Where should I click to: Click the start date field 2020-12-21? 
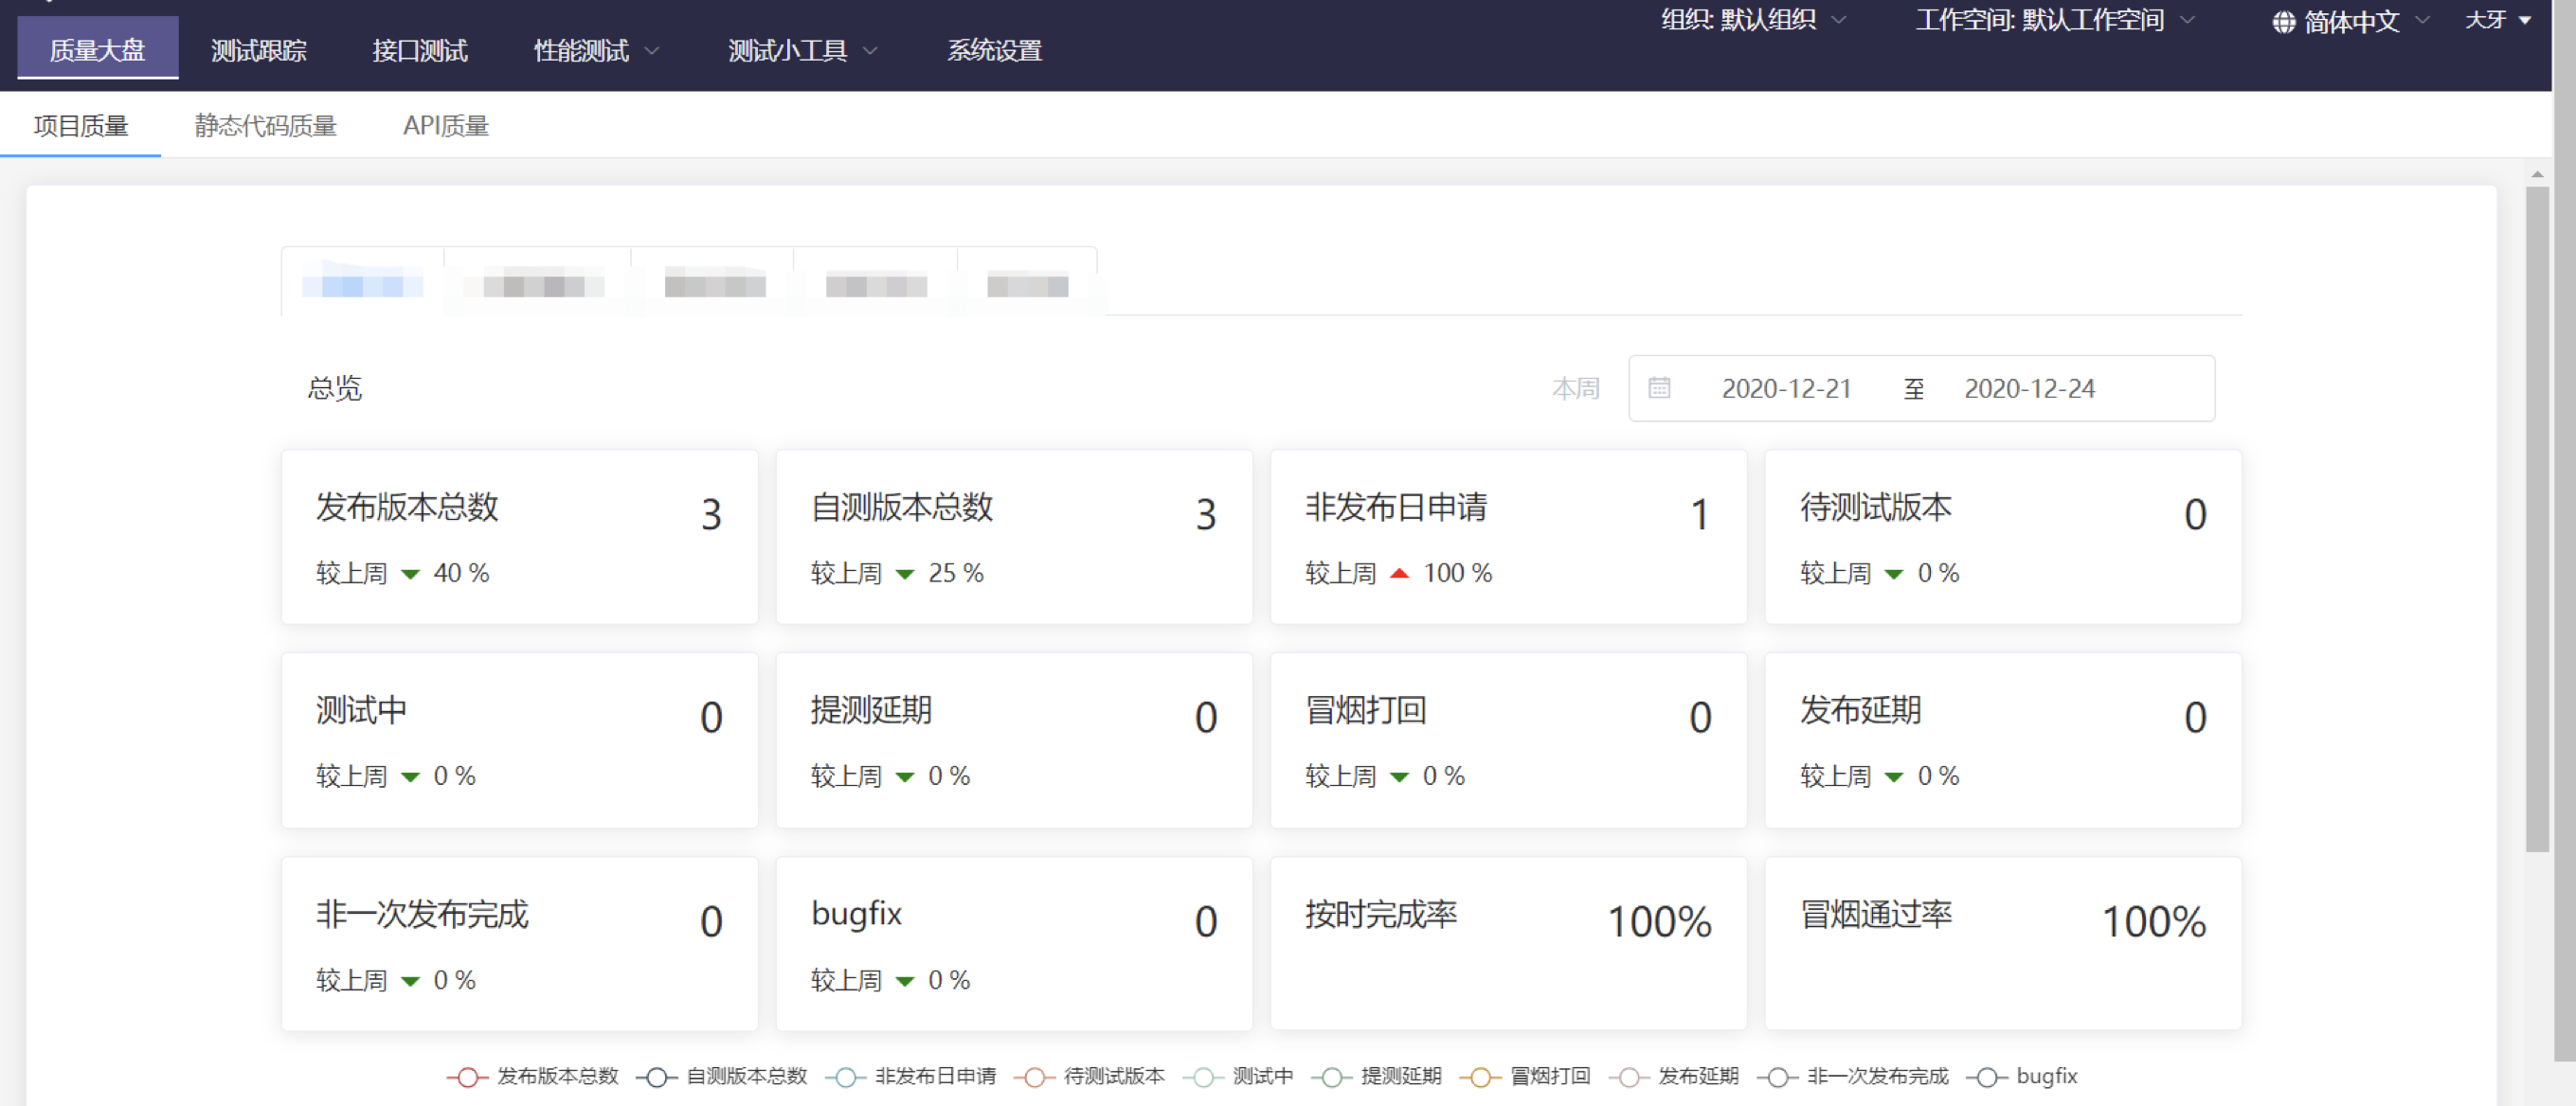(1786, 388)
